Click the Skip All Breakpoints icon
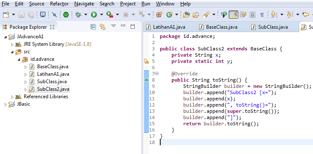The height and width of the screenshot is (154, 313). pos(54,15)
